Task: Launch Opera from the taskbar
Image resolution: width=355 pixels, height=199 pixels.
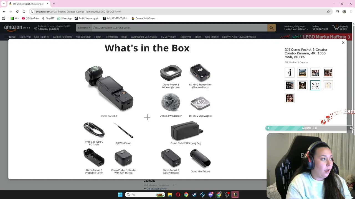Action: pyautogui.click(x=178, y=195)
